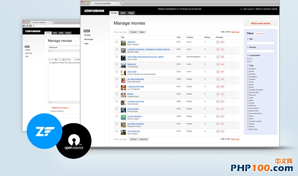This screenshot has height=176, width=298.
Task: Click forward arrow in rear browser window
Action: click(27, 25)
